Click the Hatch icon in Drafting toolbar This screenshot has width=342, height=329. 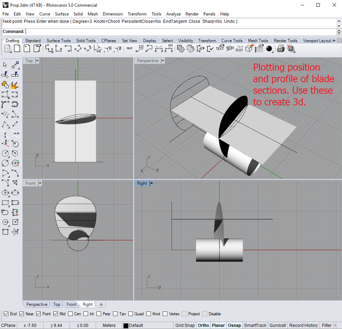click(x=181, y=48)
